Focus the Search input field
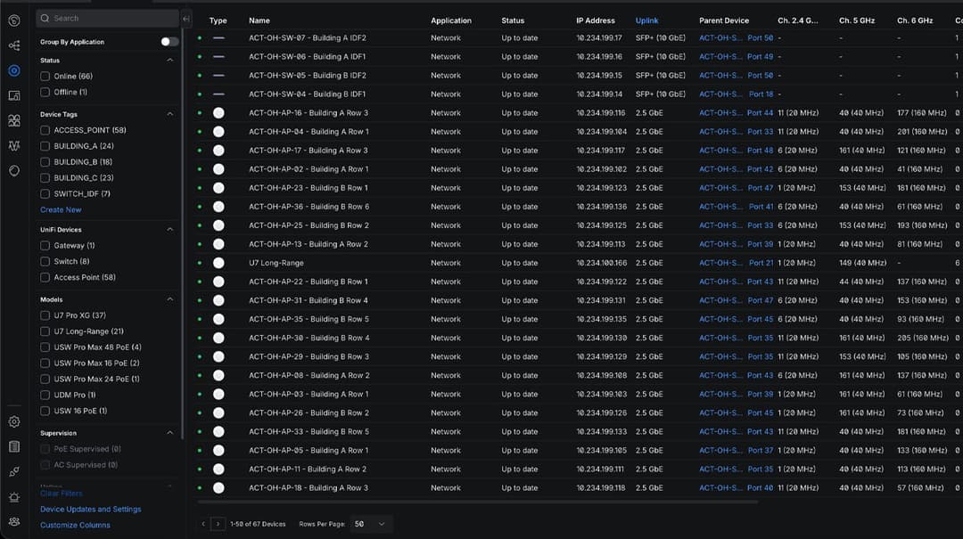Screen dimensions: 963x539 pos(108,19)
